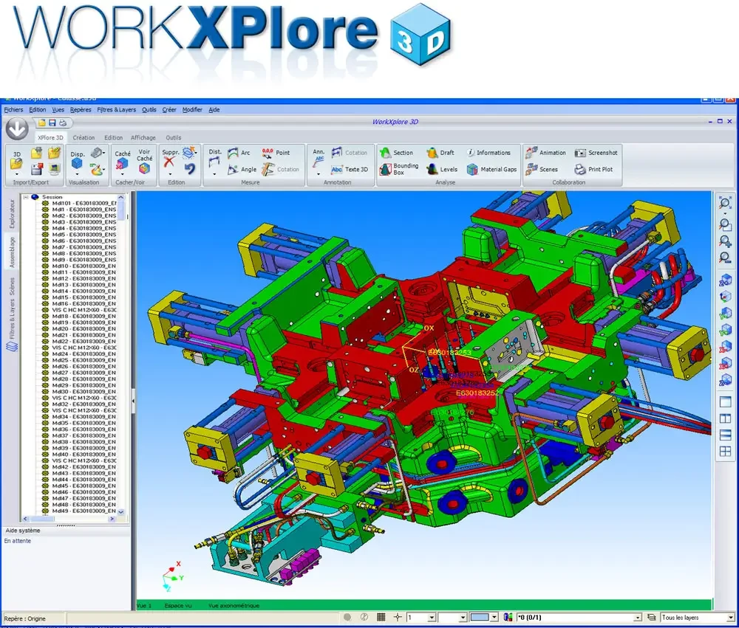Click the save quick-access icon
This screenshot has height=628, width=739.
(52, 123)
